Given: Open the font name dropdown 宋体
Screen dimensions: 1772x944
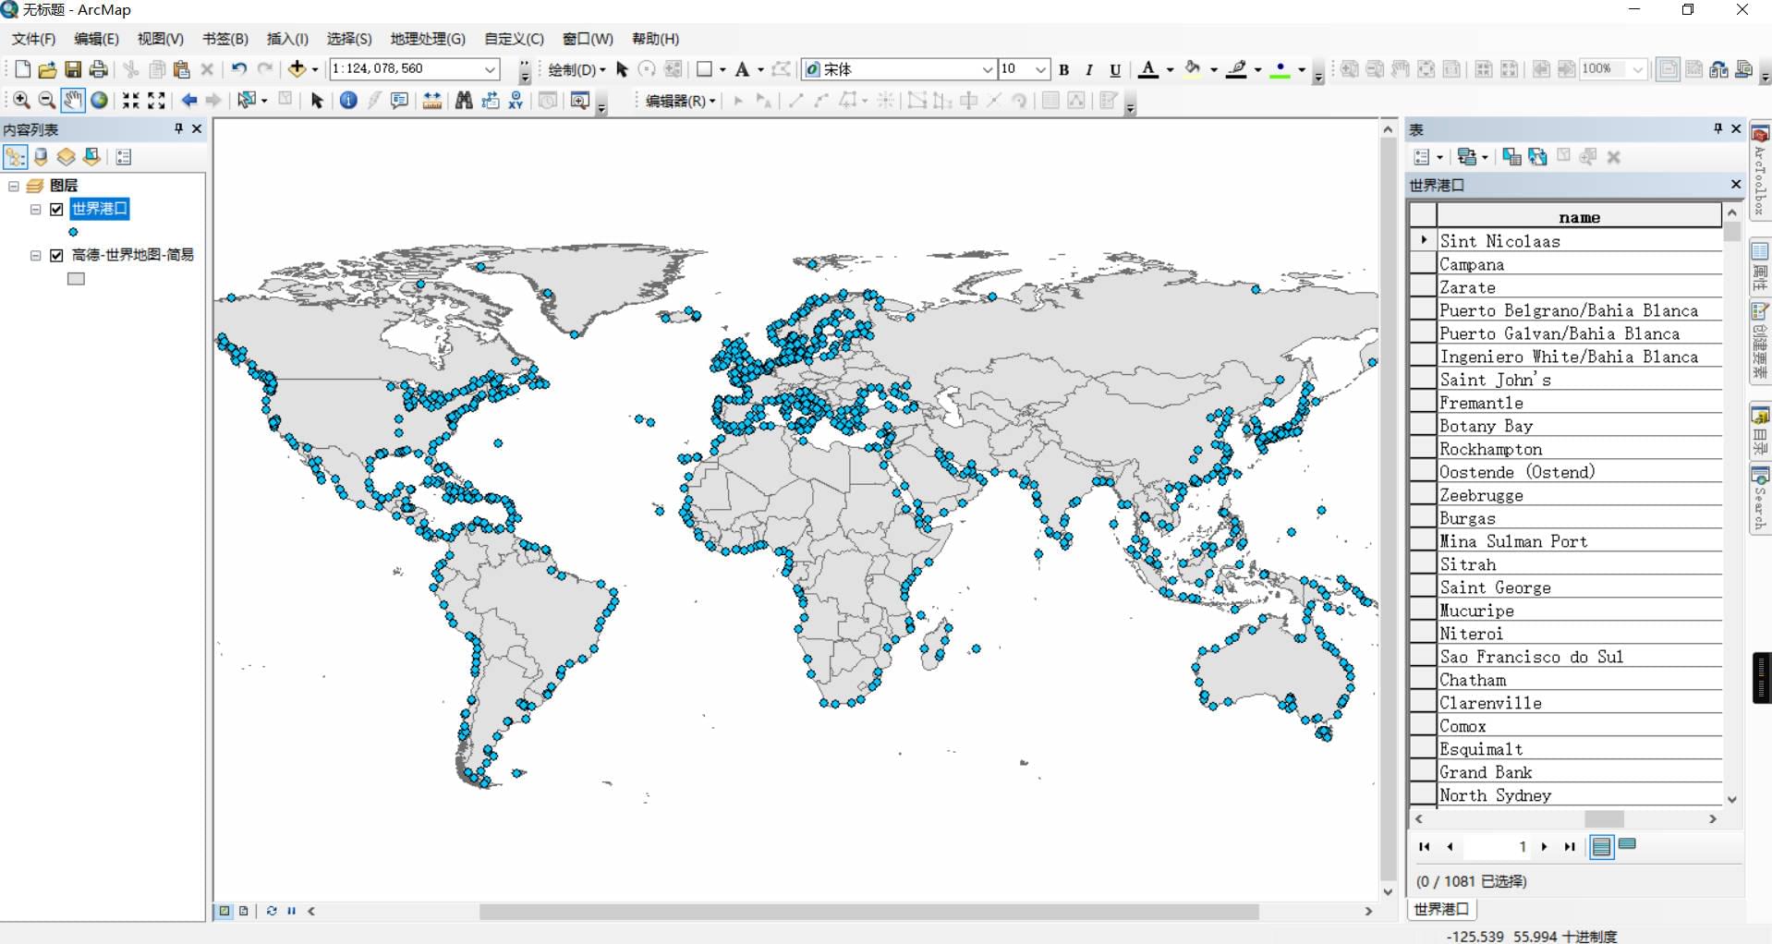Looking at the screenshot, I should coord(987,69).
